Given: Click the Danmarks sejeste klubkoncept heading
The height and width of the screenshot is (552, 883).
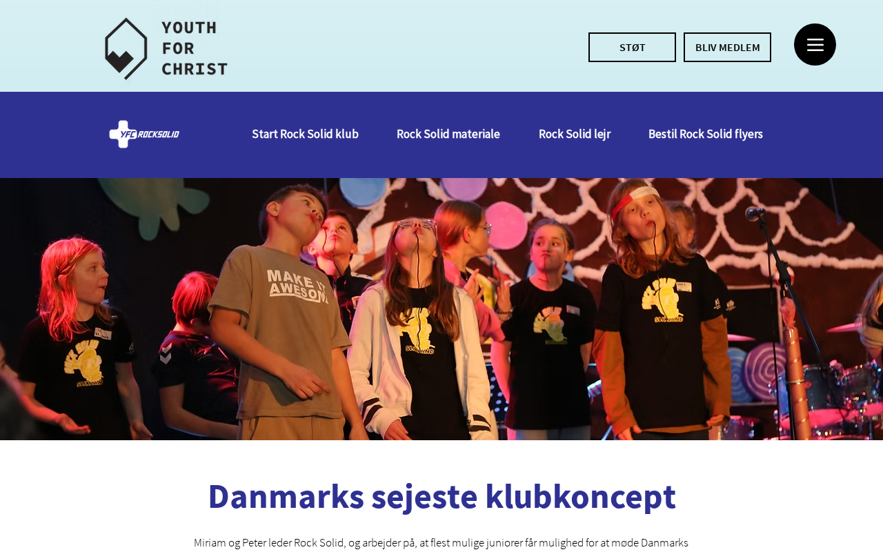Looking at the screenshot, I should coord(441,496).
